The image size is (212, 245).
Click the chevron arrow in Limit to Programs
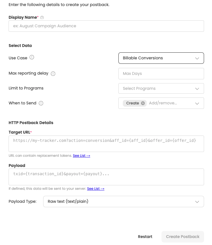tap(197, 89)
